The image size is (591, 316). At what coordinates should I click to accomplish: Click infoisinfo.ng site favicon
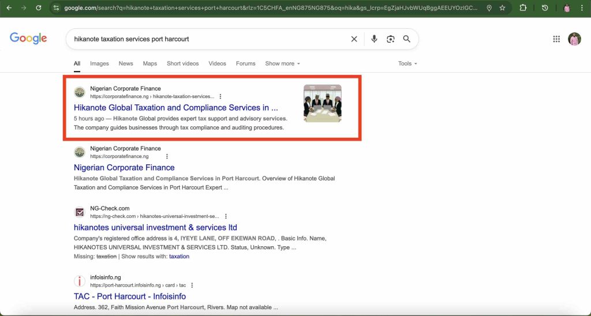point(80,281)
